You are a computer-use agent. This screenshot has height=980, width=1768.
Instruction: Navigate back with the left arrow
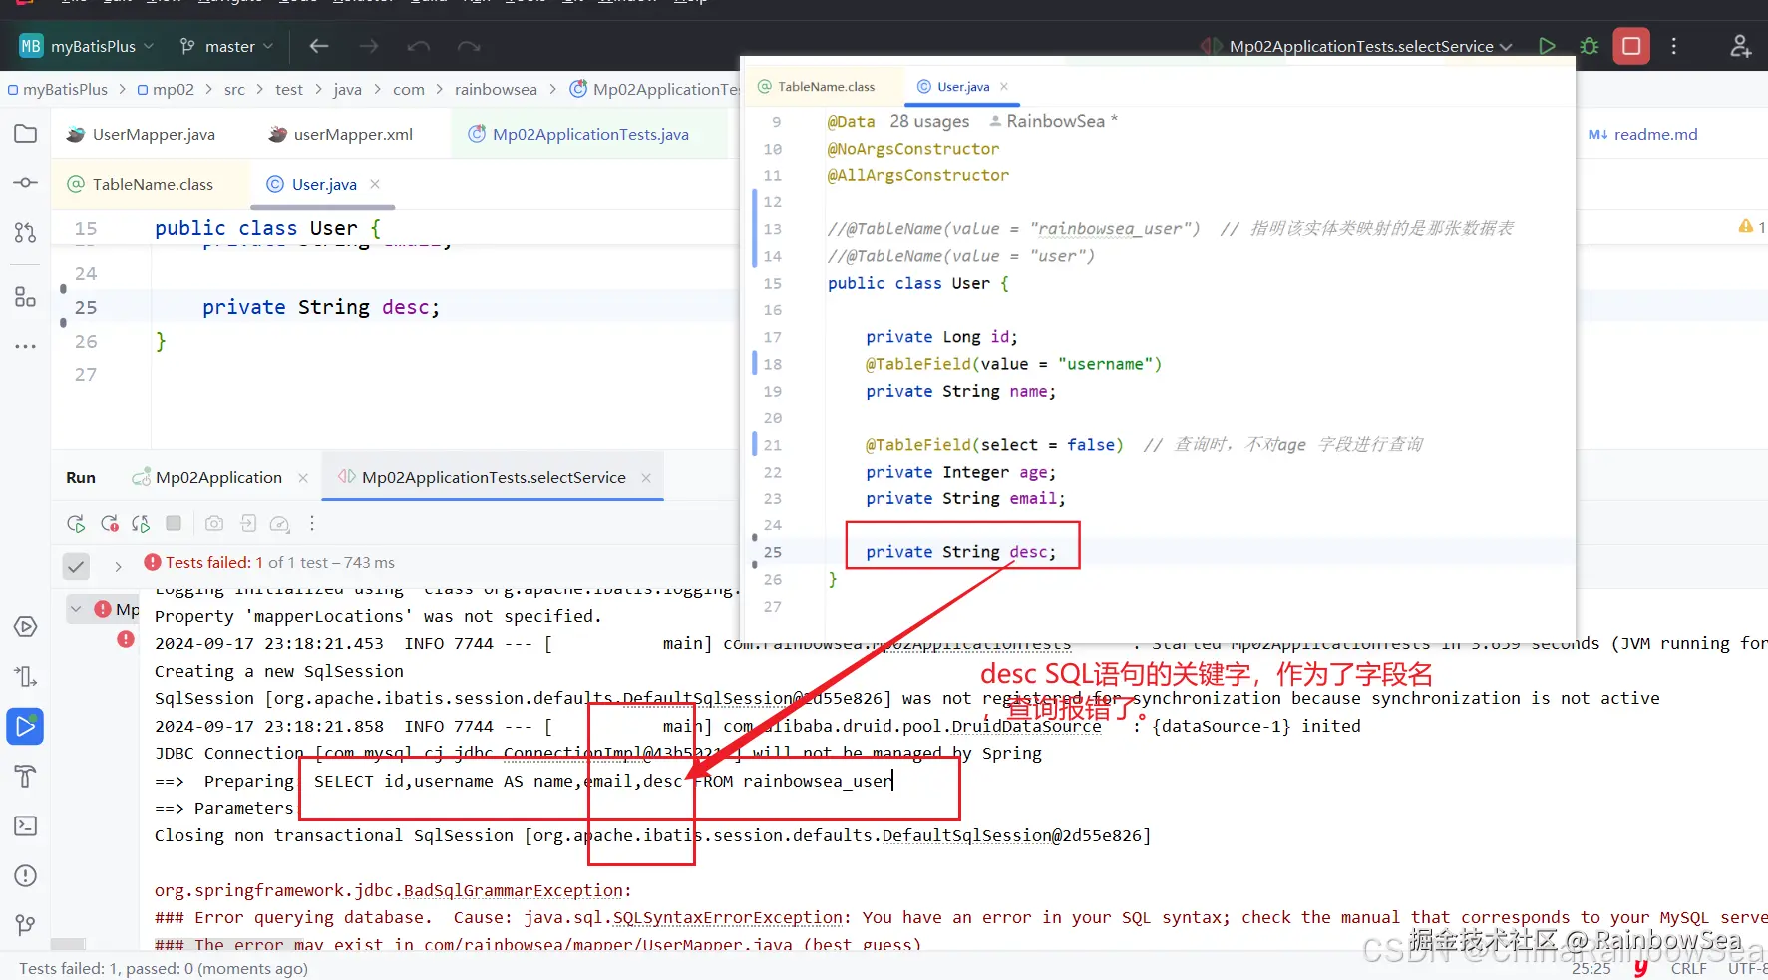click(319, 46)
